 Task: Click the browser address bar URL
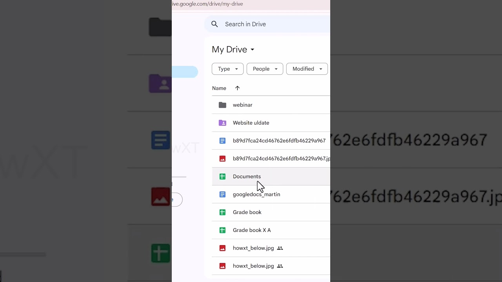pyautogui.click(x=207, y=4)
